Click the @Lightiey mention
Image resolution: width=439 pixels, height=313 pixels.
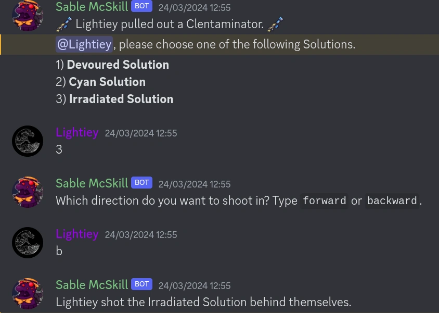pyautogui.click(x=84, y=44)
